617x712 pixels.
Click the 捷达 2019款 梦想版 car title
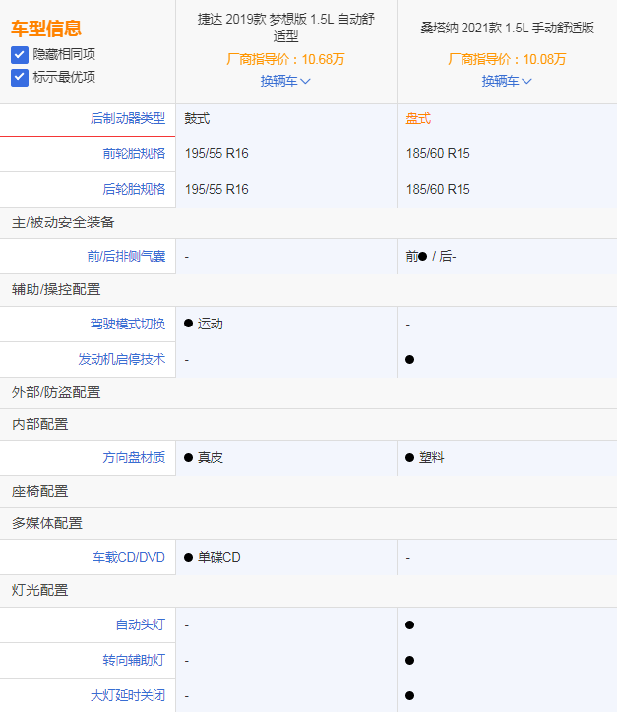click(x=285, y=27)
